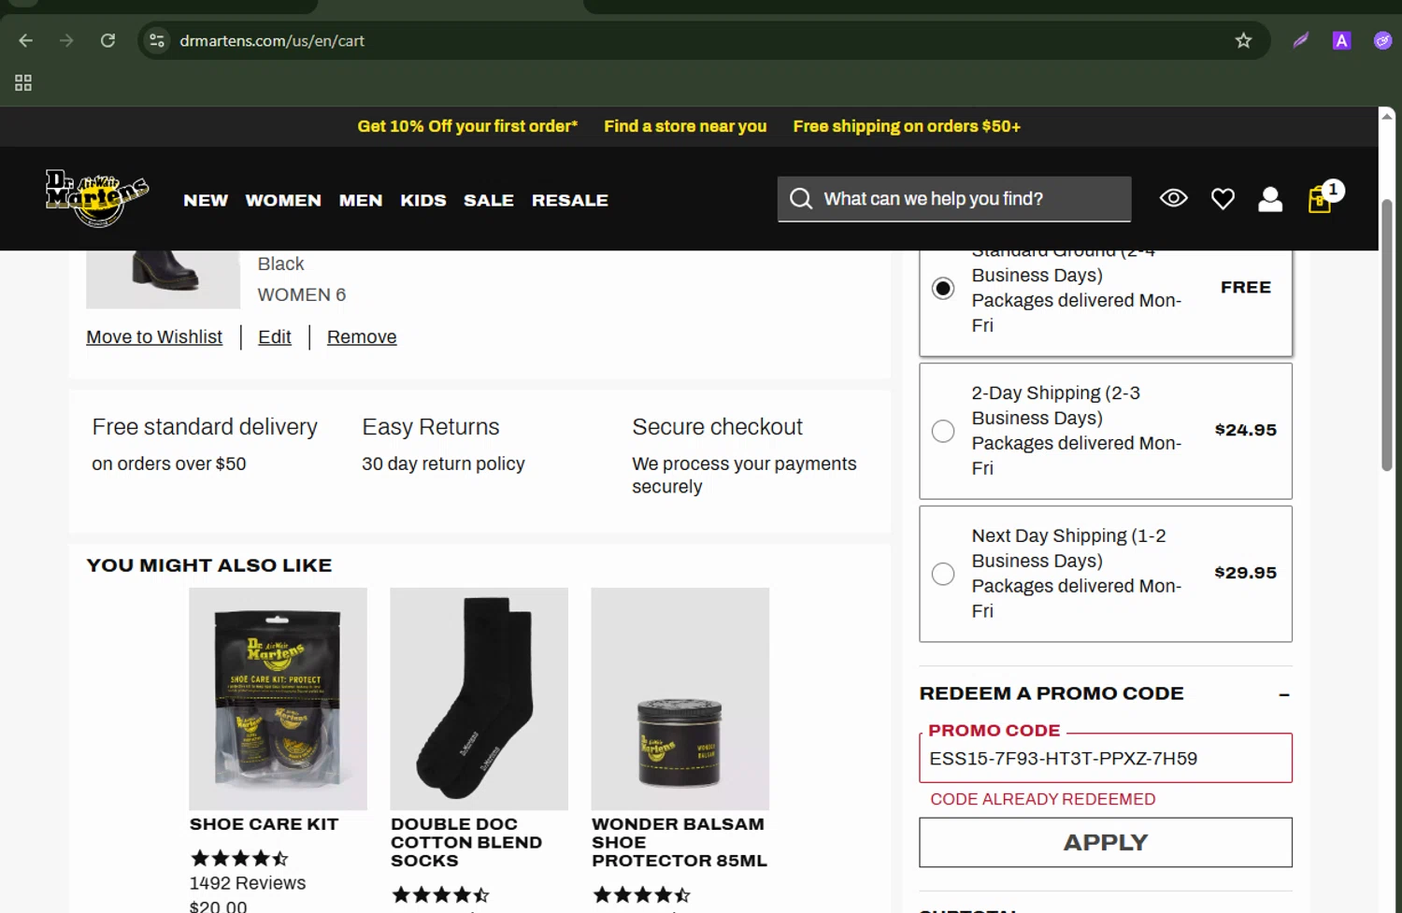Image resolution: width=1402 pixels, height=913 pixels.
Task: Click 'YOU MIGHT ALSO LIKE' heading
Action: coord(209,565)
